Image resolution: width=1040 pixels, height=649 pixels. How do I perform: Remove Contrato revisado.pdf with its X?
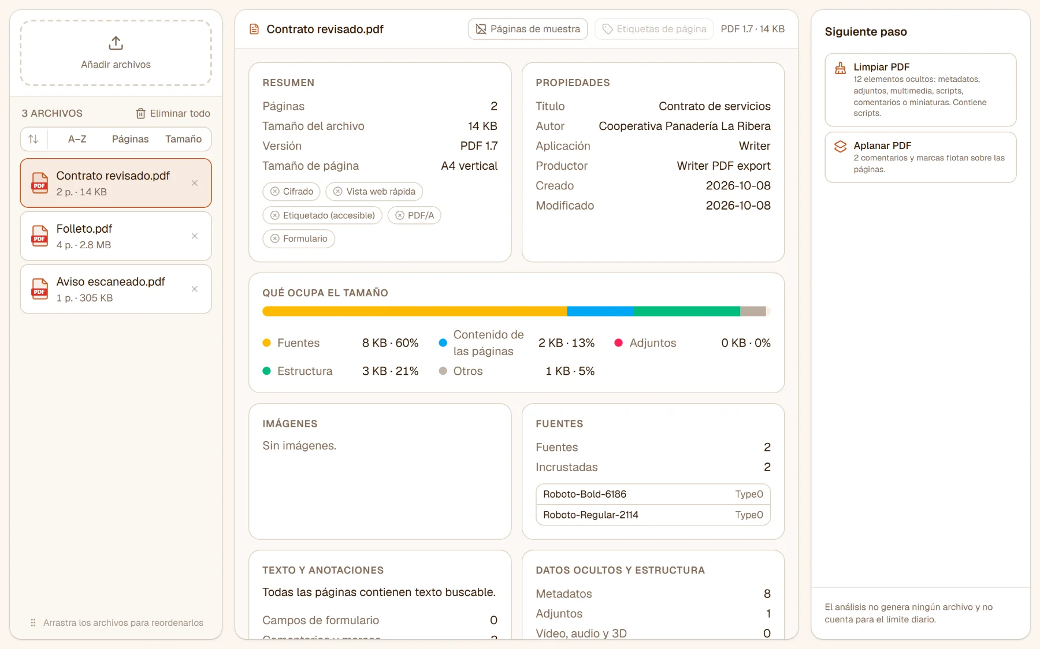click(x=195, y=183)
